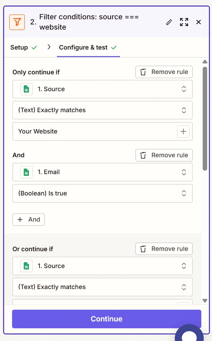Screen dimensions: 212x341
Task: Click Google Sheets icon beside first Source
Action: click(x=27, y=89)
